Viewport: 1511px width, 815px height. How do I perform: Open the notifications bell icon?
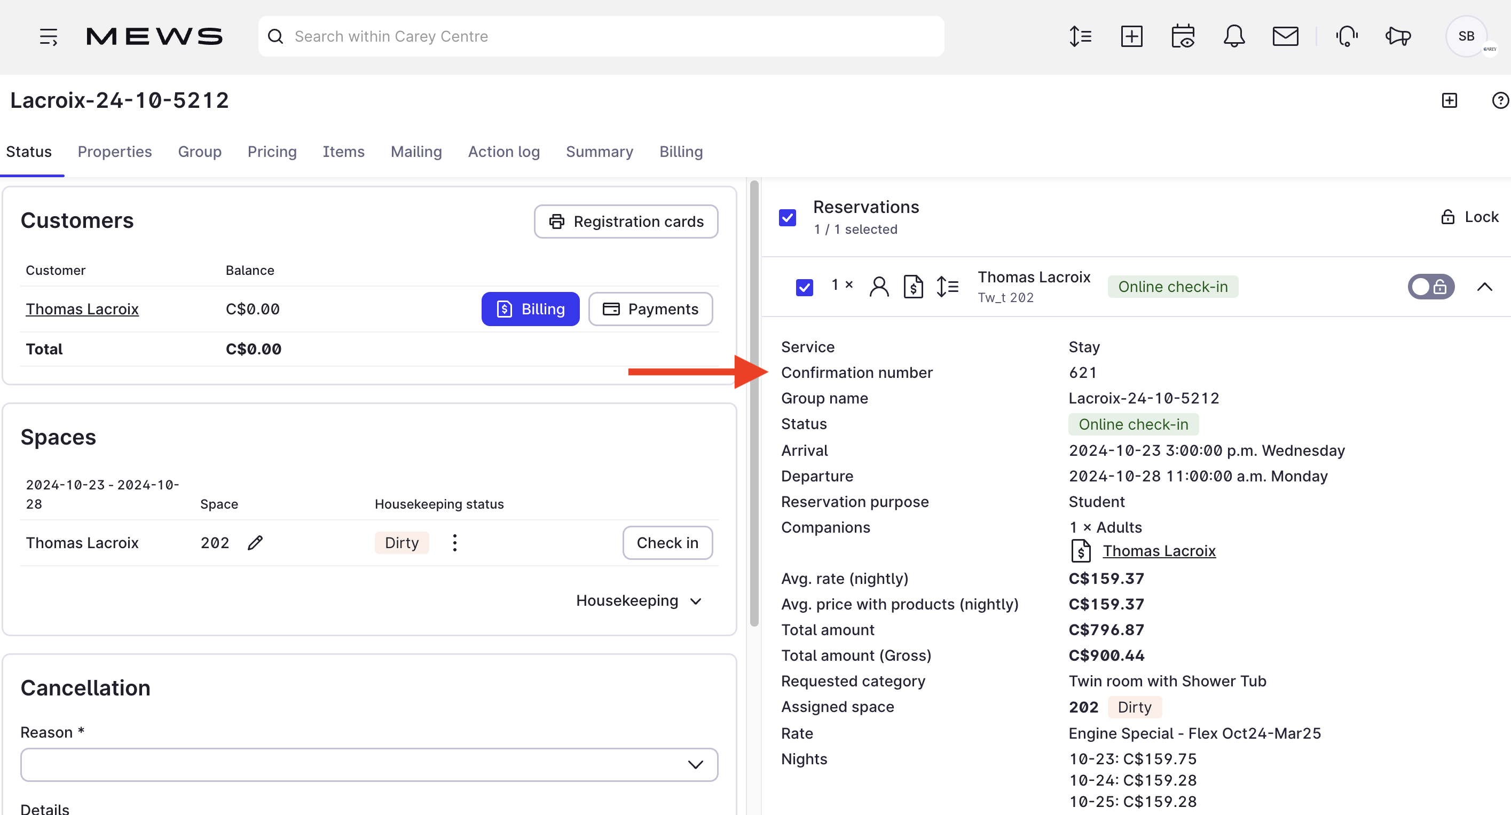click(1233, 36)
